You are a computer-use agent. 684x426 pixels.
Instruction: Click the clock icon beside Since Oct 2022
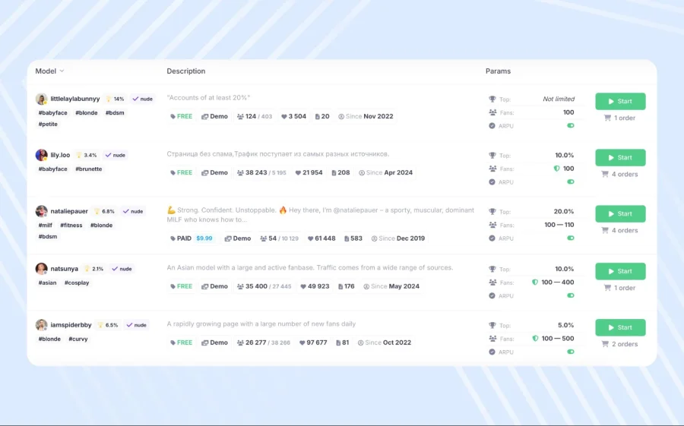(360, 342)
